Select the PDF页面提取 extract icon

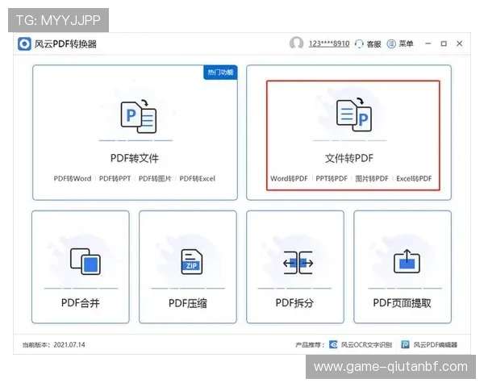(407, 261)
